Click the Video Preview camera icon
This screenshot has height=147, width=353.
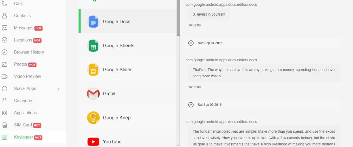tap(4, 77)
